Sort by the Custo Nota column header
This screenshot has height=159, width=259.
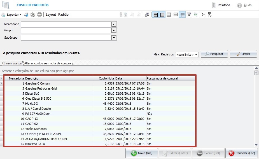pos(104,78)
